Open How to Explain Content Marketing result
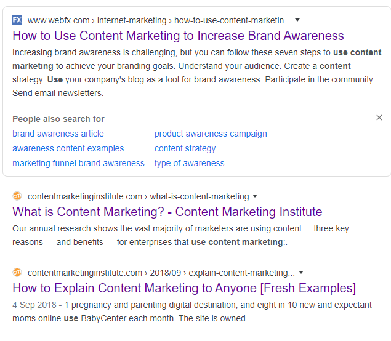Viewport: 391px width, 341px height. [x=184, y=287]
